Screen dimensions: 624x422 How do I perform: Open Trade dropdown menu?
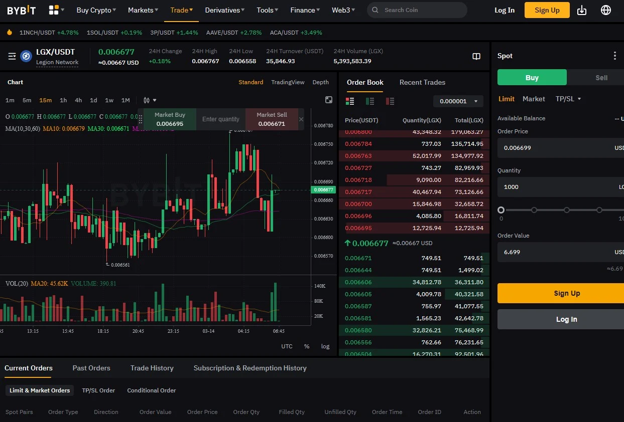click(x=181, y=10)
